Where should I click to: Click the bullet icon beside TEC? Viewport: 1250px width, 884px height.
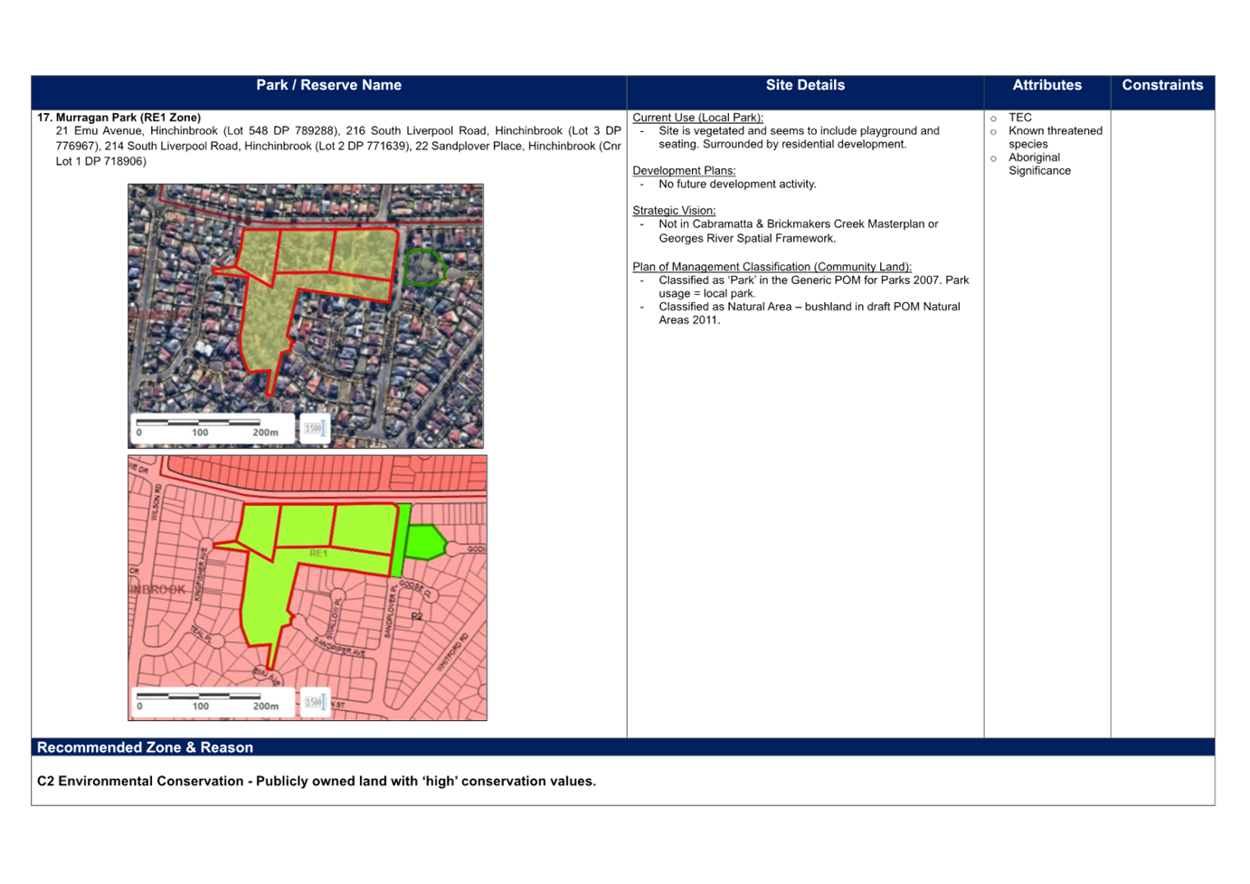[994, 119]
